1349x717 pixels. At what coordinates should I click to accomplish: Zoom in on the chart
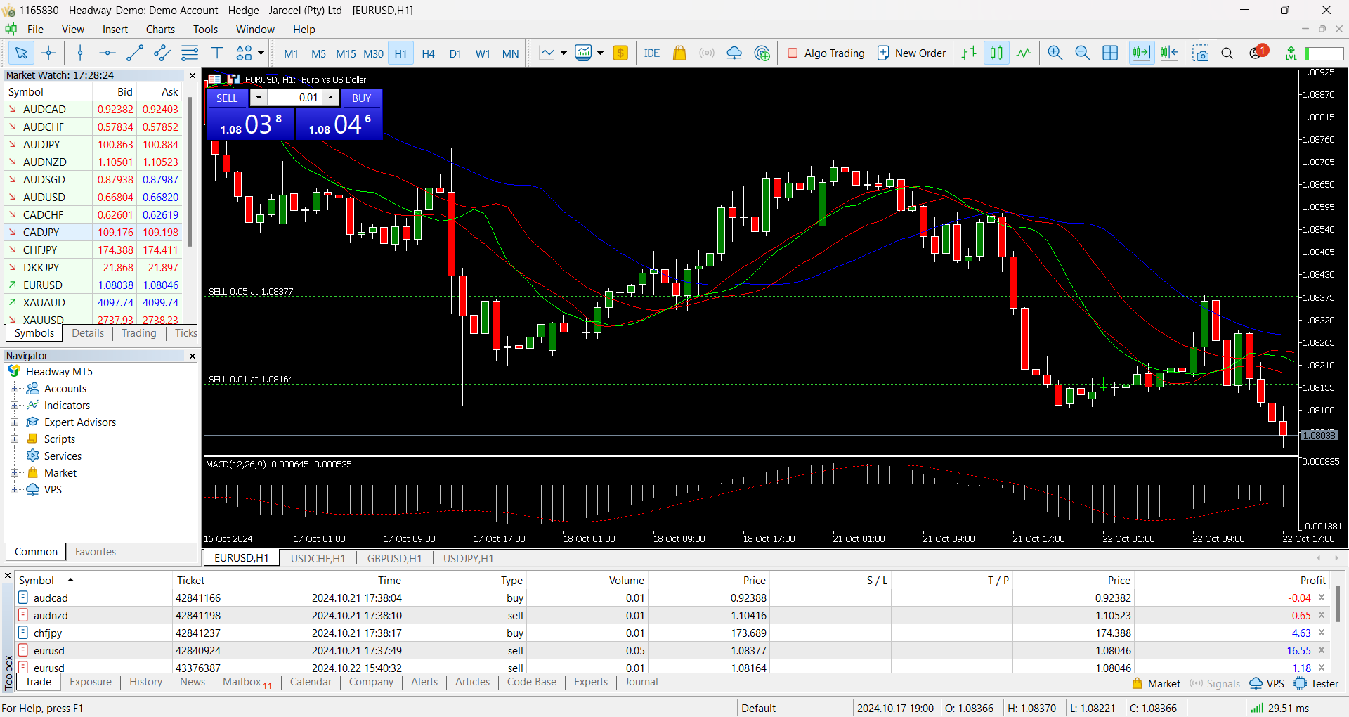(x=1055, y=53)
